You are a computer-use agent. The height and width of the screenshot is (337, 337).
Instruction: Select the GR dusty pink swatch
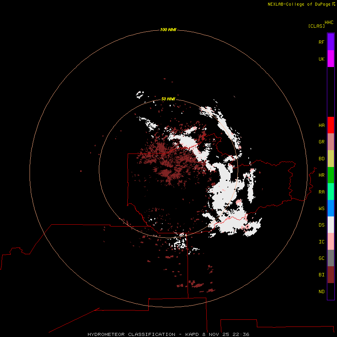point(331,142)
